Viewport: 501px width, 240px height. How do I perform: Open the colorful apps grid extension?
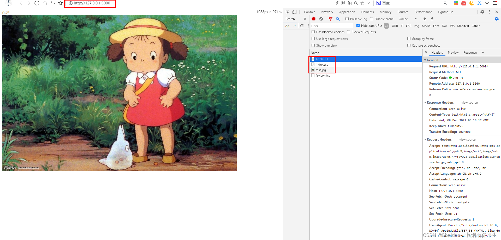[456, 3]
